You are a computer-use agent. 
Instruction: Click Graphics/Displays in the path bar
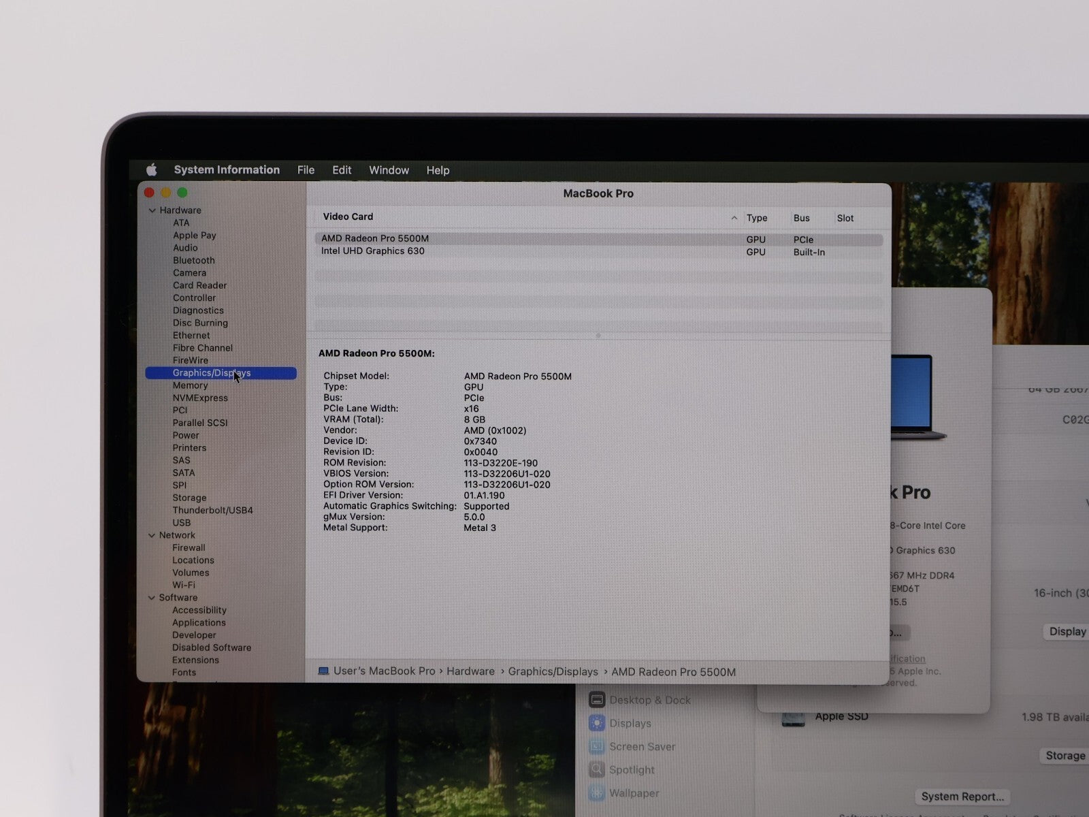[553, 672]
